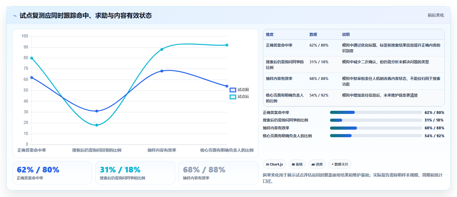Click the Chart.js chip
Image resolution: width=457 pixels, height=197 pixels.
pos(275,164)
